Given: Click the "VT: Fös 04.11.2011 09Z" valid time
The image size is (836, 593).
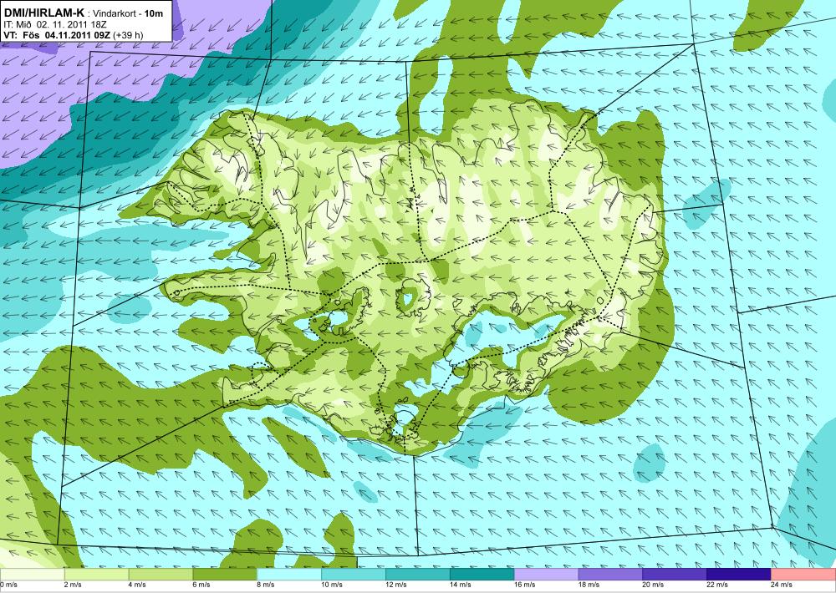Looking at the screenshot, I should [x=57, y=35].
